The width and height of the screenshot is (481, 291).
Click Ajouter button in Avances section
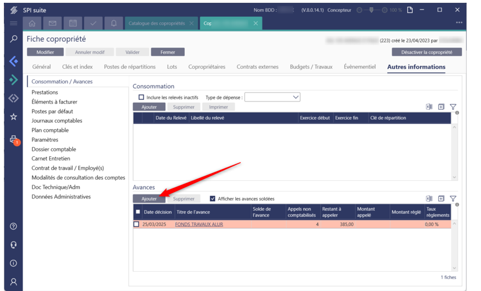tap(149, 198)
